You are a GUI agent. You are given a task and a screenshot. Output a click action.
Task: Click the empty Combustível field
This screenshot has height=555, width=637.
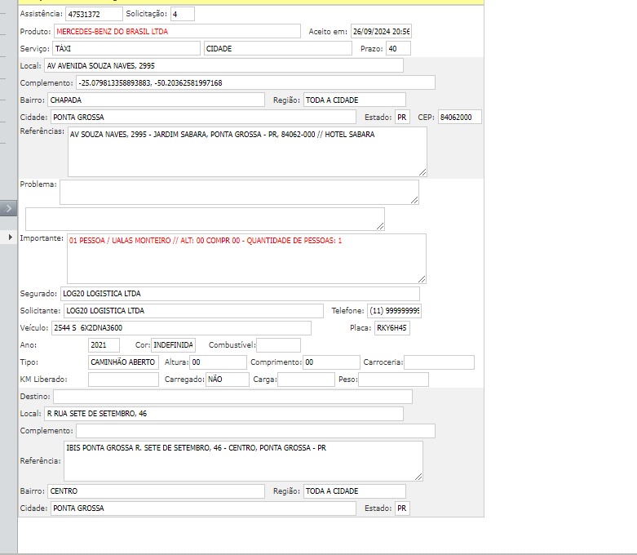pos(279,344)
